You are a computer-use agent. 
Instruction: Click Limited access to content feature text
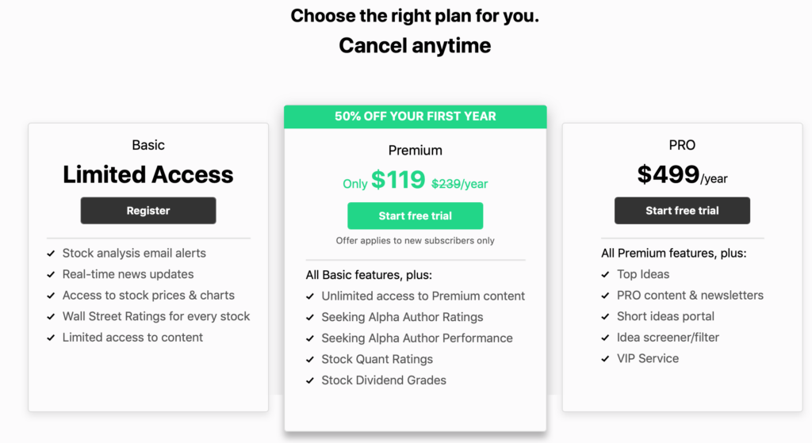point(132,338)
